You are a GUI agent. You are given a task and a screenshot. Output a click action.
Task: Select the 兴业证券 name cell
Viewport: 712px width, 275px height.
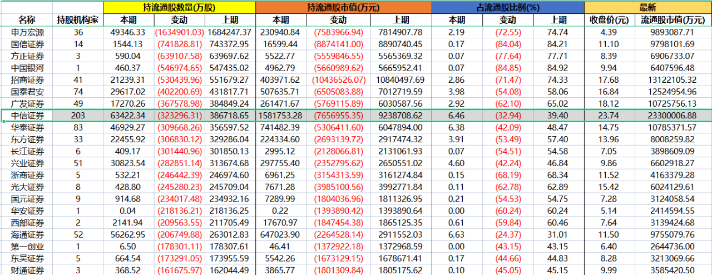point(27,163)
